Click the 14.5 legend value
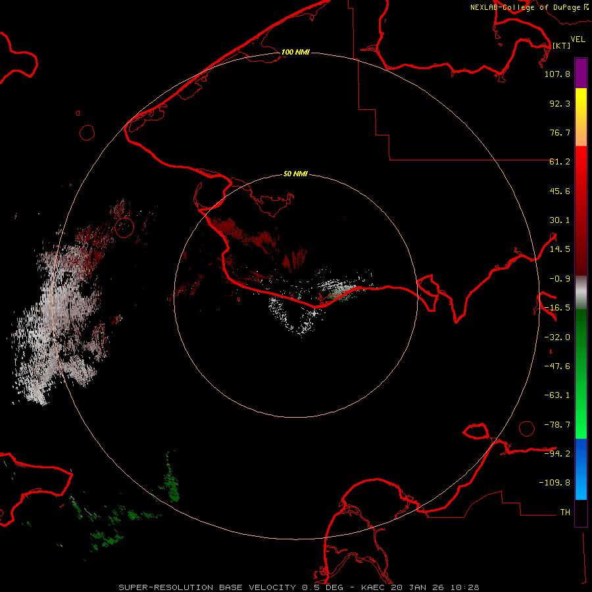592x592 pixels. (560, 249)
